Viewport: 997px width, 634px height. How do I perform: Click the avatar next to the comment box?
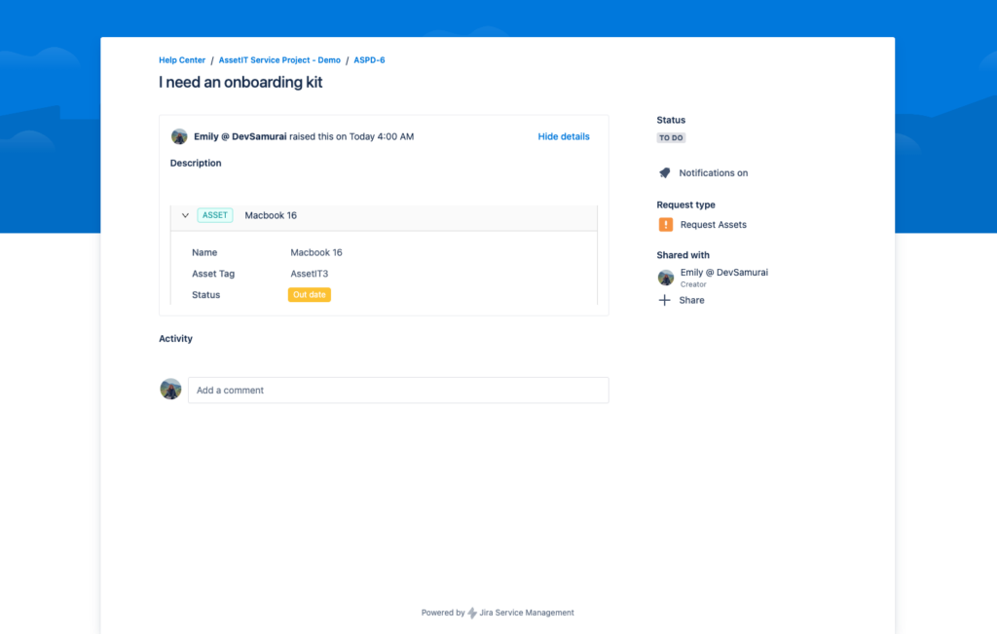(x=170, y=389)
